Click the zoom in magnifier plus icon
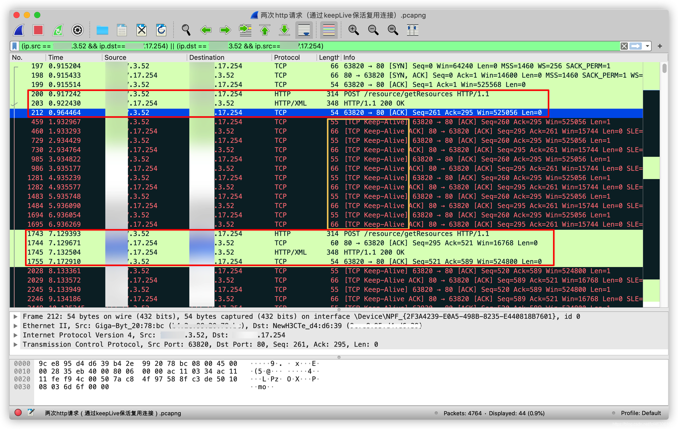This screenshot has height=429, width=678. [x=353, y=30]
